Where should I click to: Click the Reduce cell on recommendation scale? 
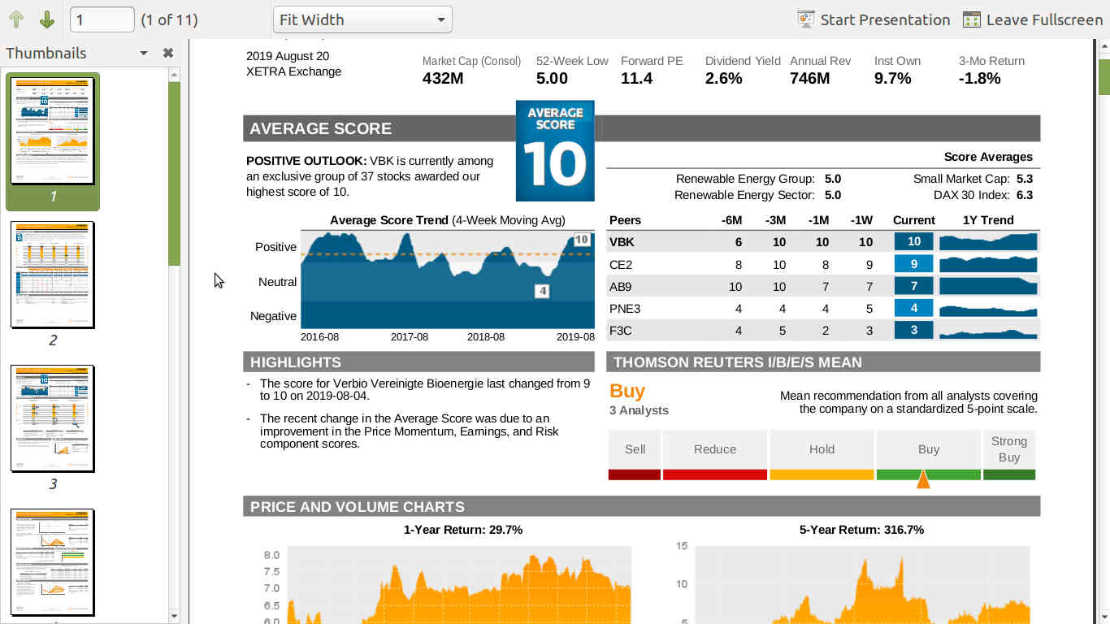click(x=715, y=449)
